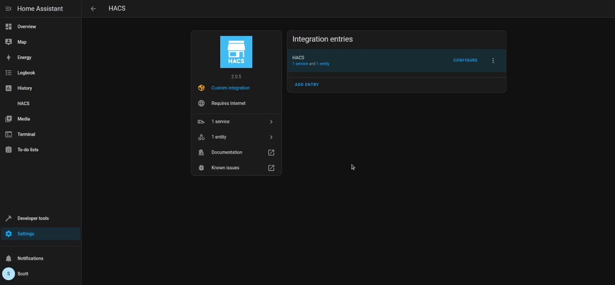Click the Documentation books icon
The height and width of the screenshot is (285, 615).
pos(201,153)
